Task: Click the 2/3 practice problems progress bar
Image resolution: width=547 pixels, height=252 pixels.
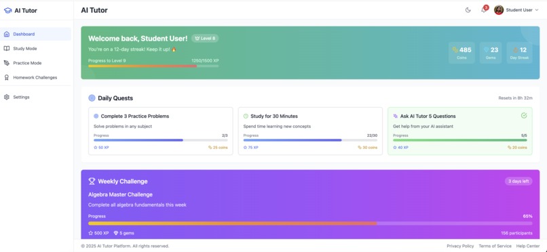Action: pyautogui.click(x=160, y=140)
